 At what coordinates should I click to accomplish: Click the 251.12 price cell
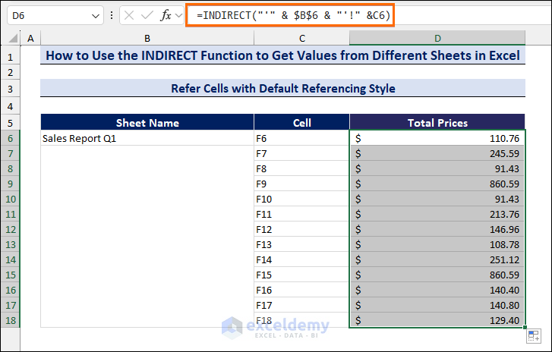point(437,259)
